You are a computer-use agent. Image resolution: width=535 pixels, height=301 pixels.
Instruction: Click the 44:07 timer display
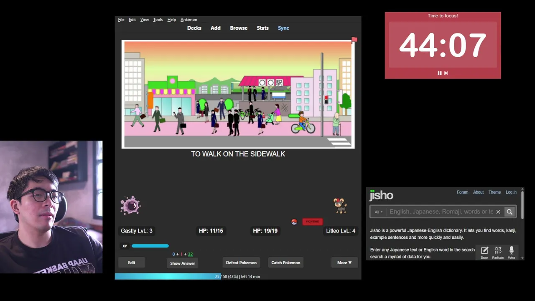(x=443, y=45)
